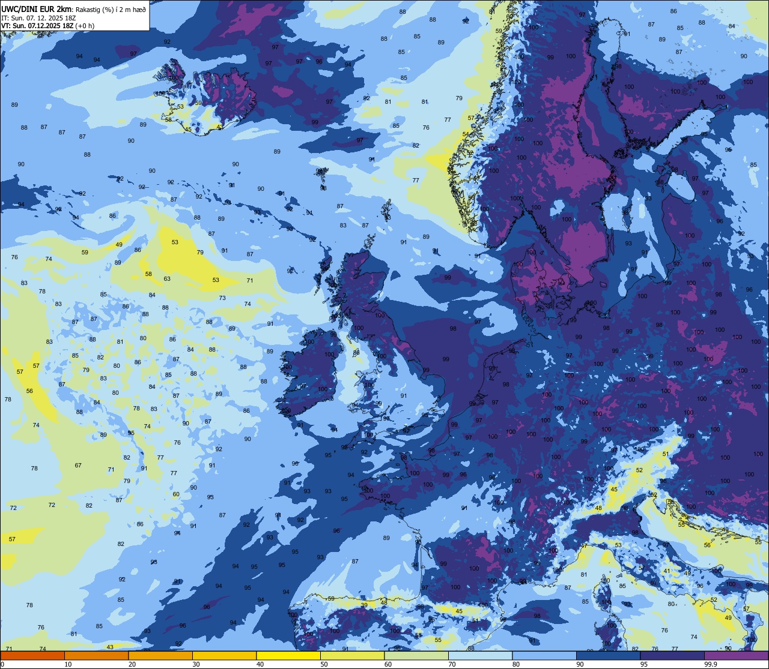Viewport: 769px width, 669px height.
Task: Click the '20' legend tick label
Action: (x=132, y=664)
